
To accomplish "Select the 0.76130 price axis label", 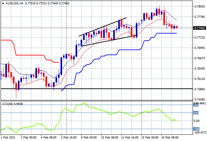I will (199, 79).
